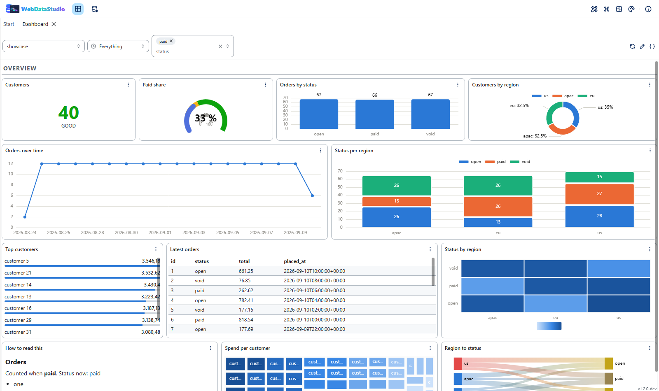Open the database settings icon
The height and width of the screenshot is (391, 659).
95,9
